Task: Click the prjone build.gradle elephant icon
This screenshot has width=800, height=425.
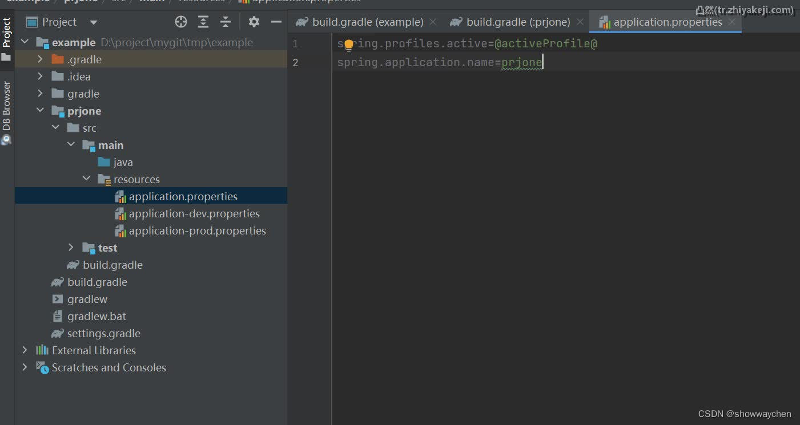Action: 73,265
